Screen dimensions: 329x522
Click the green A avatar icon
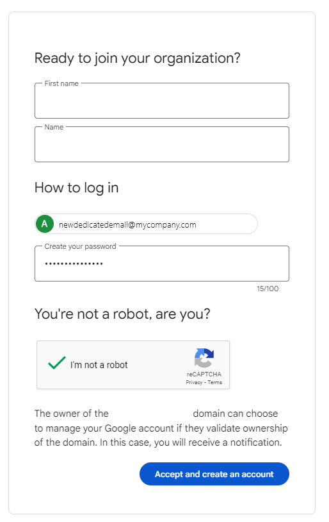(45, 224)
